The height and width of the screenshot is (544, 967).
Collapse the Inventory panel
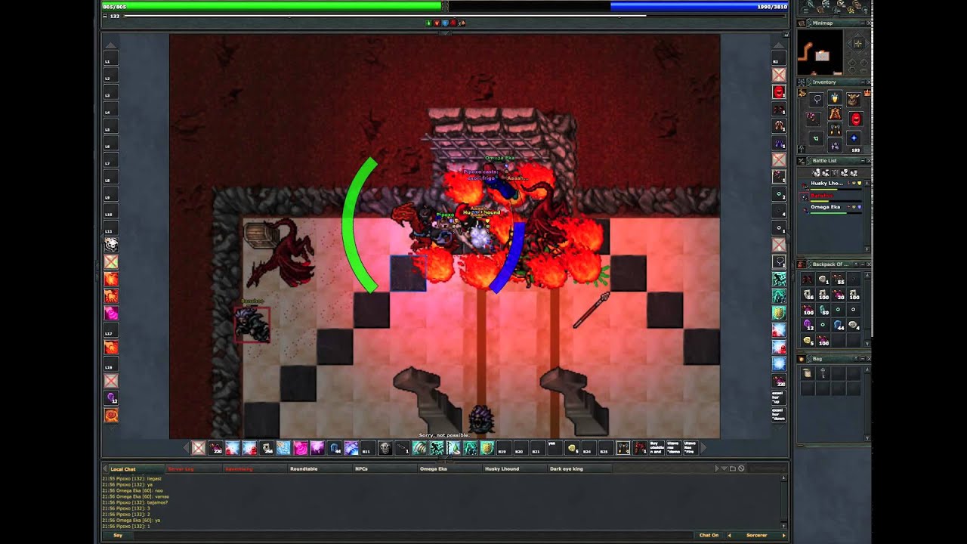click(864, 82)
